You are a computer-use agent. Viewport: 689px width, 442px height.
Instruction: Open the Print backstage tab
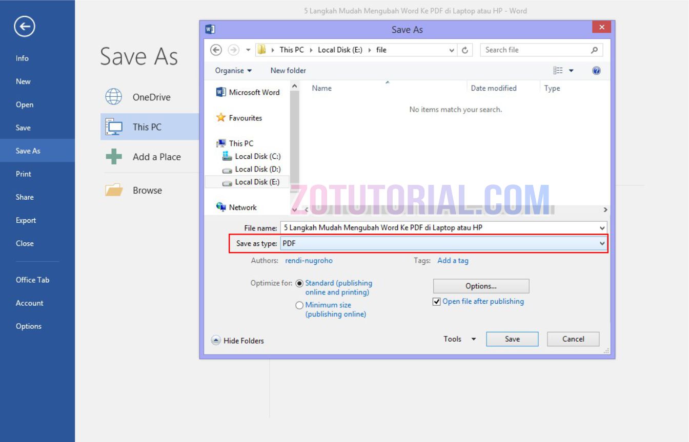pyautogui.click(x=37, y=174)
